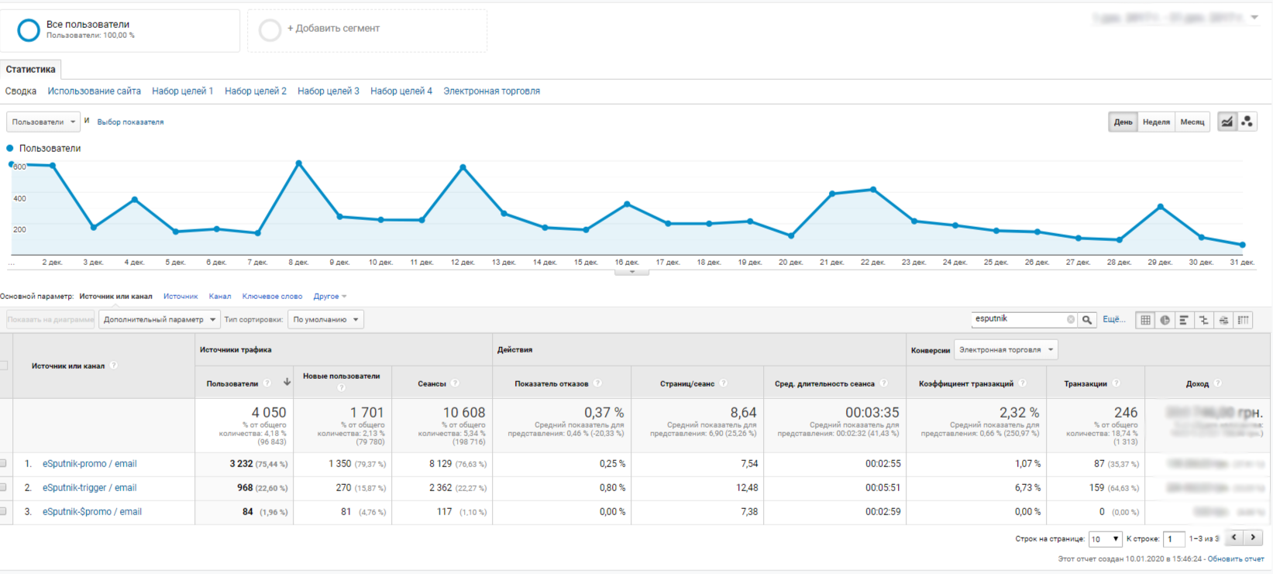Check the eSputnik-promo / email row checkbox
Screen dimensions: 1273x574
(3, 464)
